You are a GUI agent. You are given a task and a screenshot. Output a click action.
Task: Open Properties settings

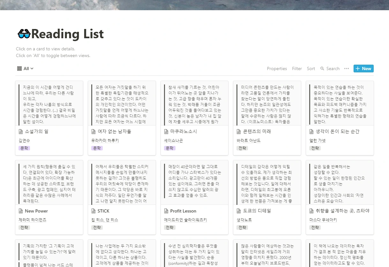277,69
